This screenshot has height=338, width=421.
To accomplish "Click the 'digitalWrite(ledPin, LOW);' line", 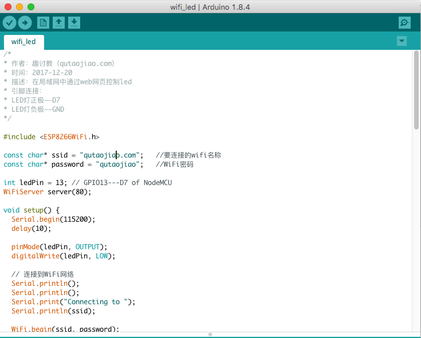I will click(x=63, y=256).
